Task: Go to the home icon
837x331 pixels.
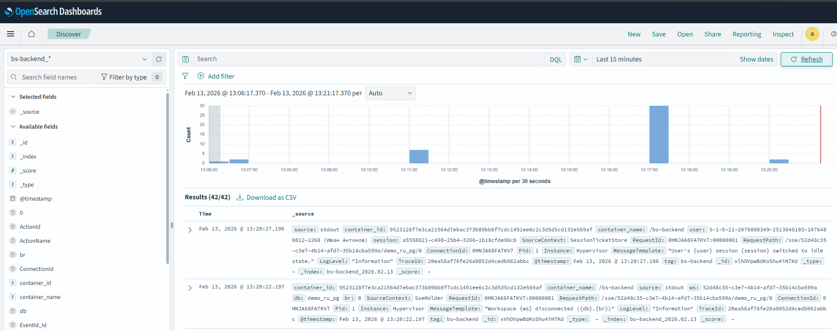Action: (x=31, y=34)
